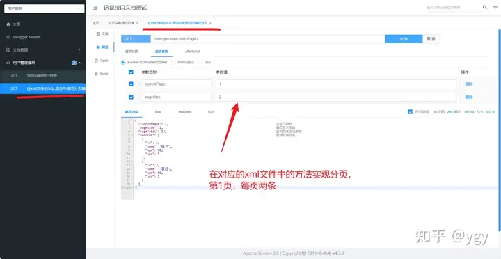
Task: Click the Swagger Models icon in sidebar
Action: 8,37
